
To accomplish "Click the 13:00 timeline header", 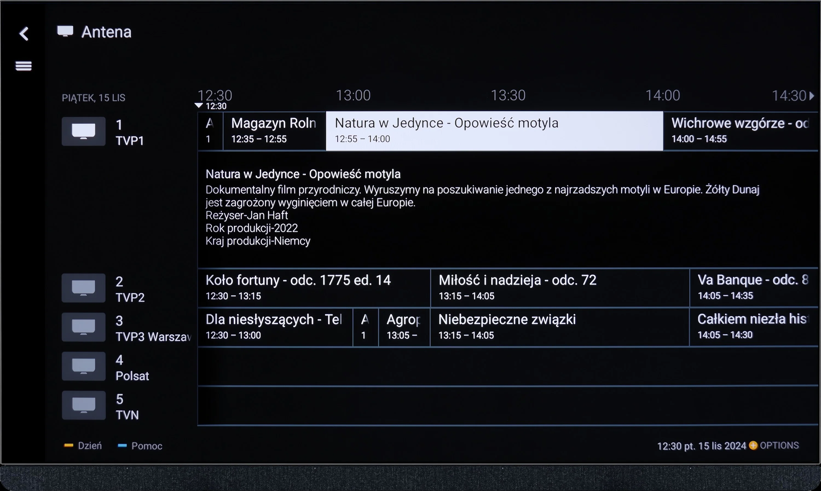I will click(353, 96).
